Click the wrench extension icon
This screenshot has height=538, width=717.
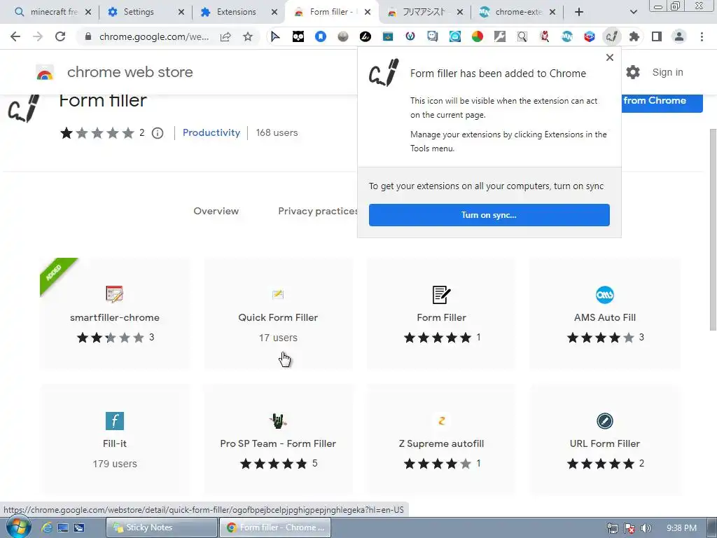pos(500,36)
